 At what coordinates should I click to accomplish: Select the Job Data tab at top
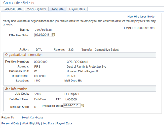coord(57,9)
